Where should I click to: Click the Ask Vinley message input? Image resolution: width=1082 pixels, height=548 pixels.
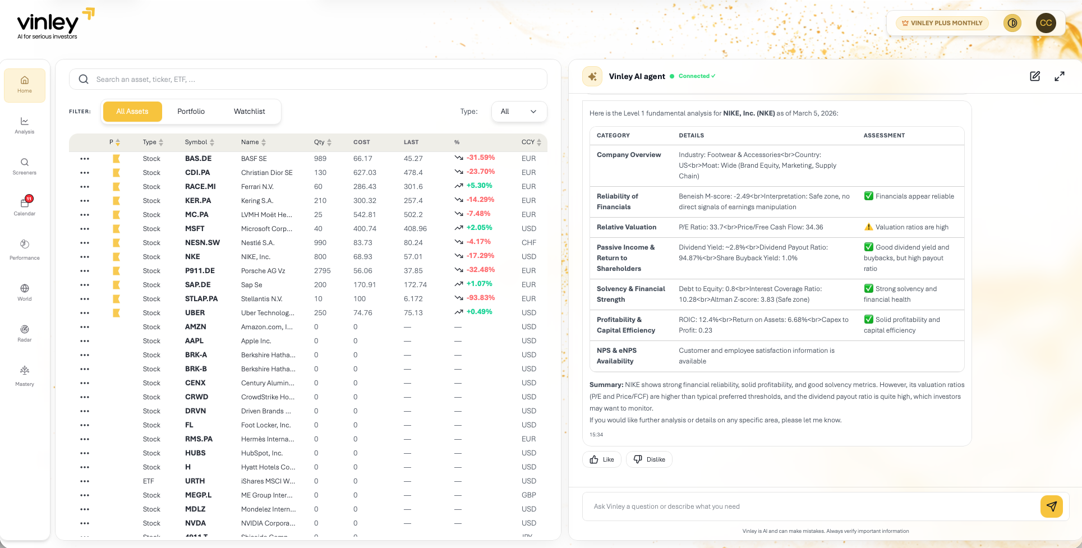(811, 506)
